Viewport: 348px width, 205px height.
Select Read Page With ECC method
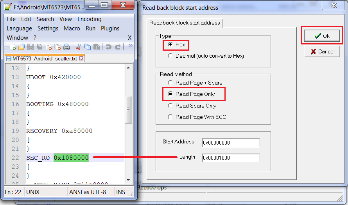coord(170,117)
